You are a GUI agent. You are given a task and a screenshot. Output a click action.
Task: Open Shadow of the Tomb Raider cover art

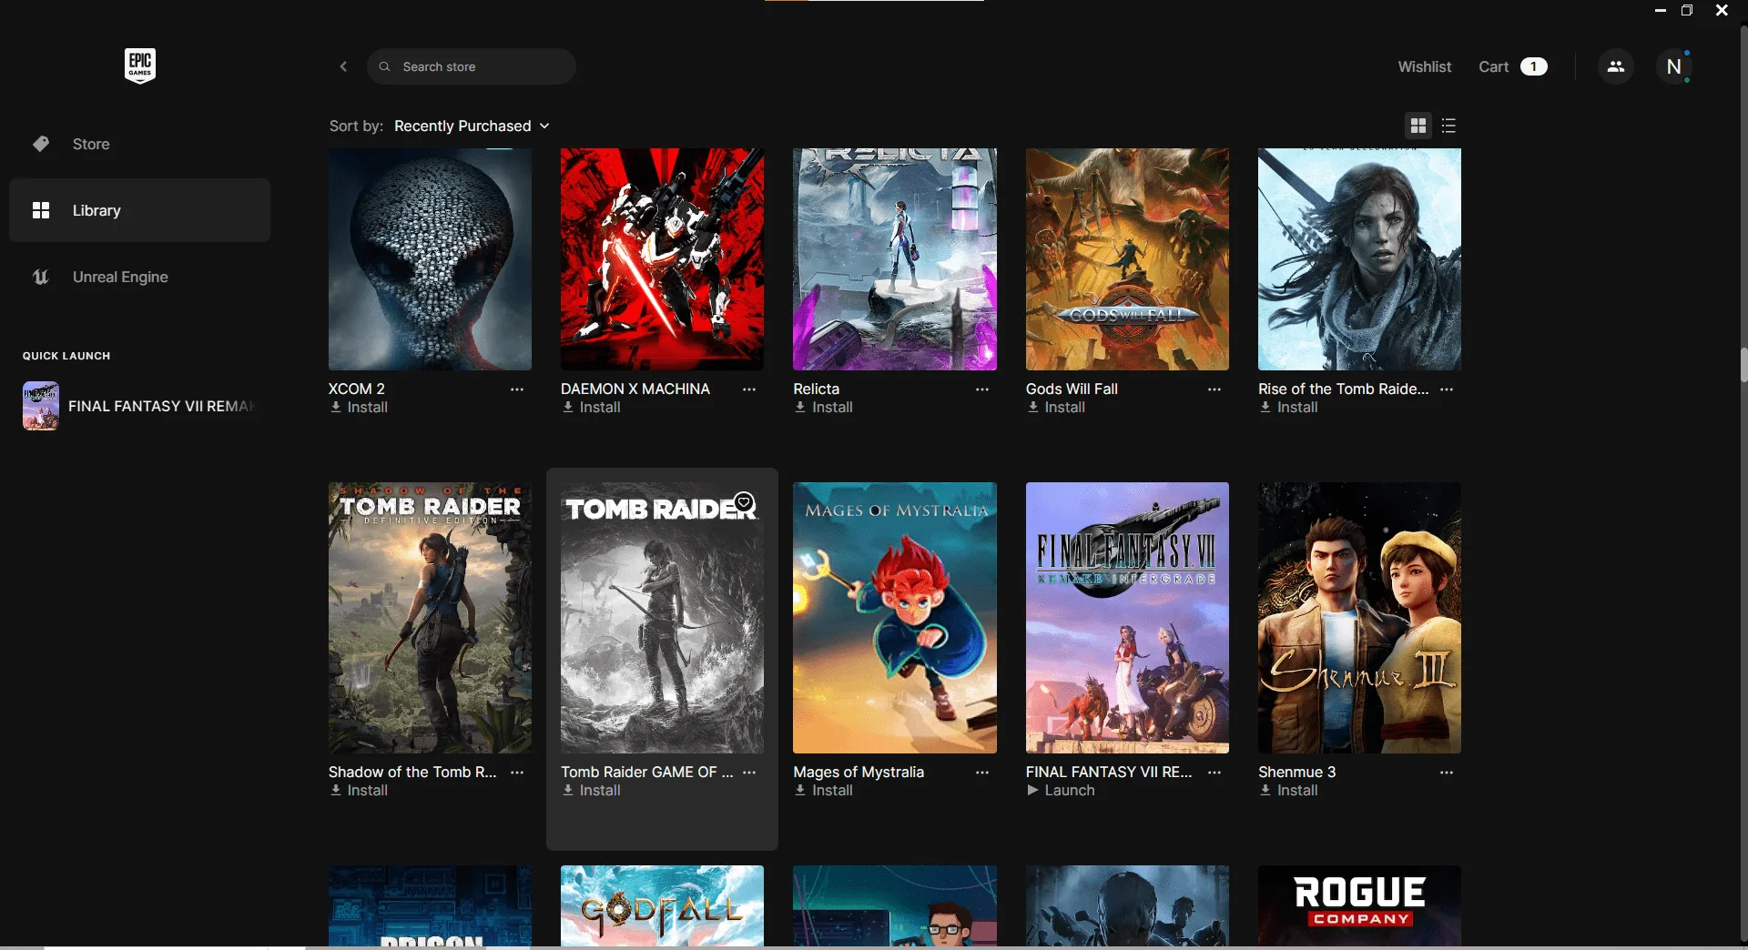click(430, 618)
